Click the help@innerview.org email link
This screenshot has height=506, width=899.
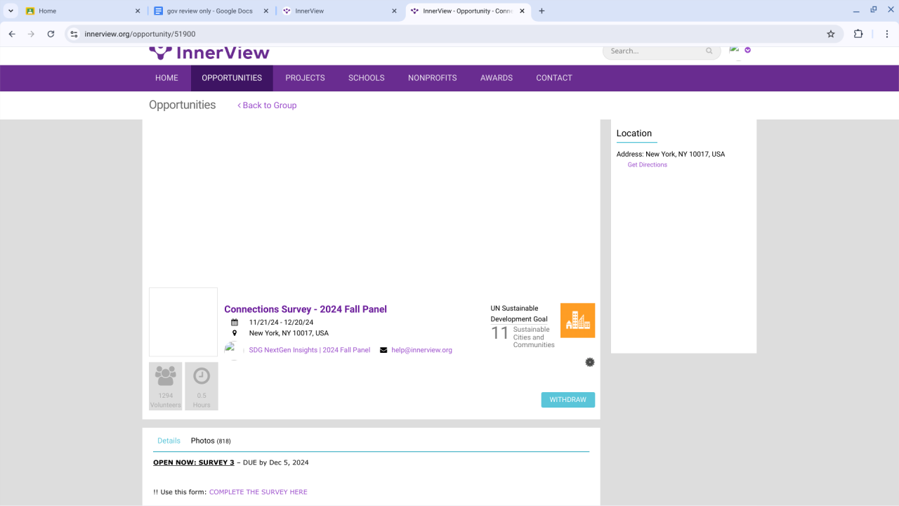click(422, 350)
